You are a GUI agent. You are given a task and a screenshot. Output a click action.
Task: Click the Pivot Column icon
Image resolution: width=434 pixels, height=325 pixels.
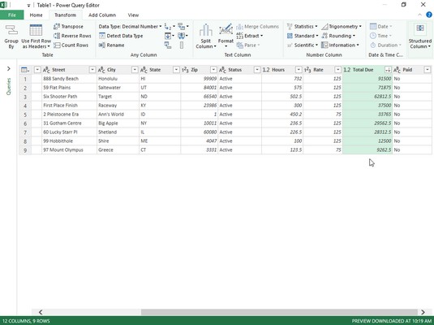coord(168,45)
